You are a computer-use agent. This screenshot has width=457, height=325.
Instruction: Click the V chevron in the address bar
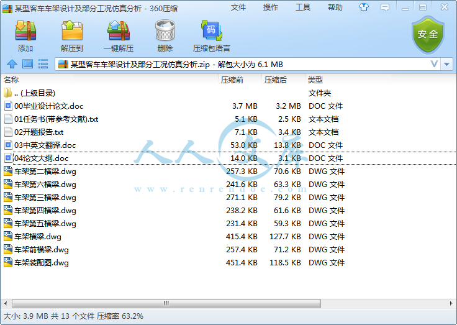pyautogui.click(x=434, y=64)
